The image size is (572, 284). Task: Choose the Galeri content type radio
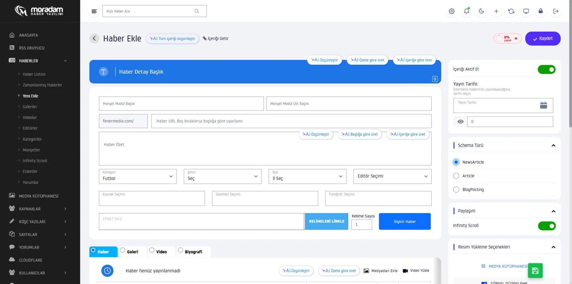pyautogui.click(x=123, y=250)
